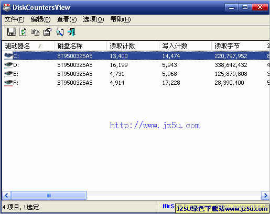Click read bytes value 338,642,432
Viewport: 270px width, 214px height.
[231, 65]
